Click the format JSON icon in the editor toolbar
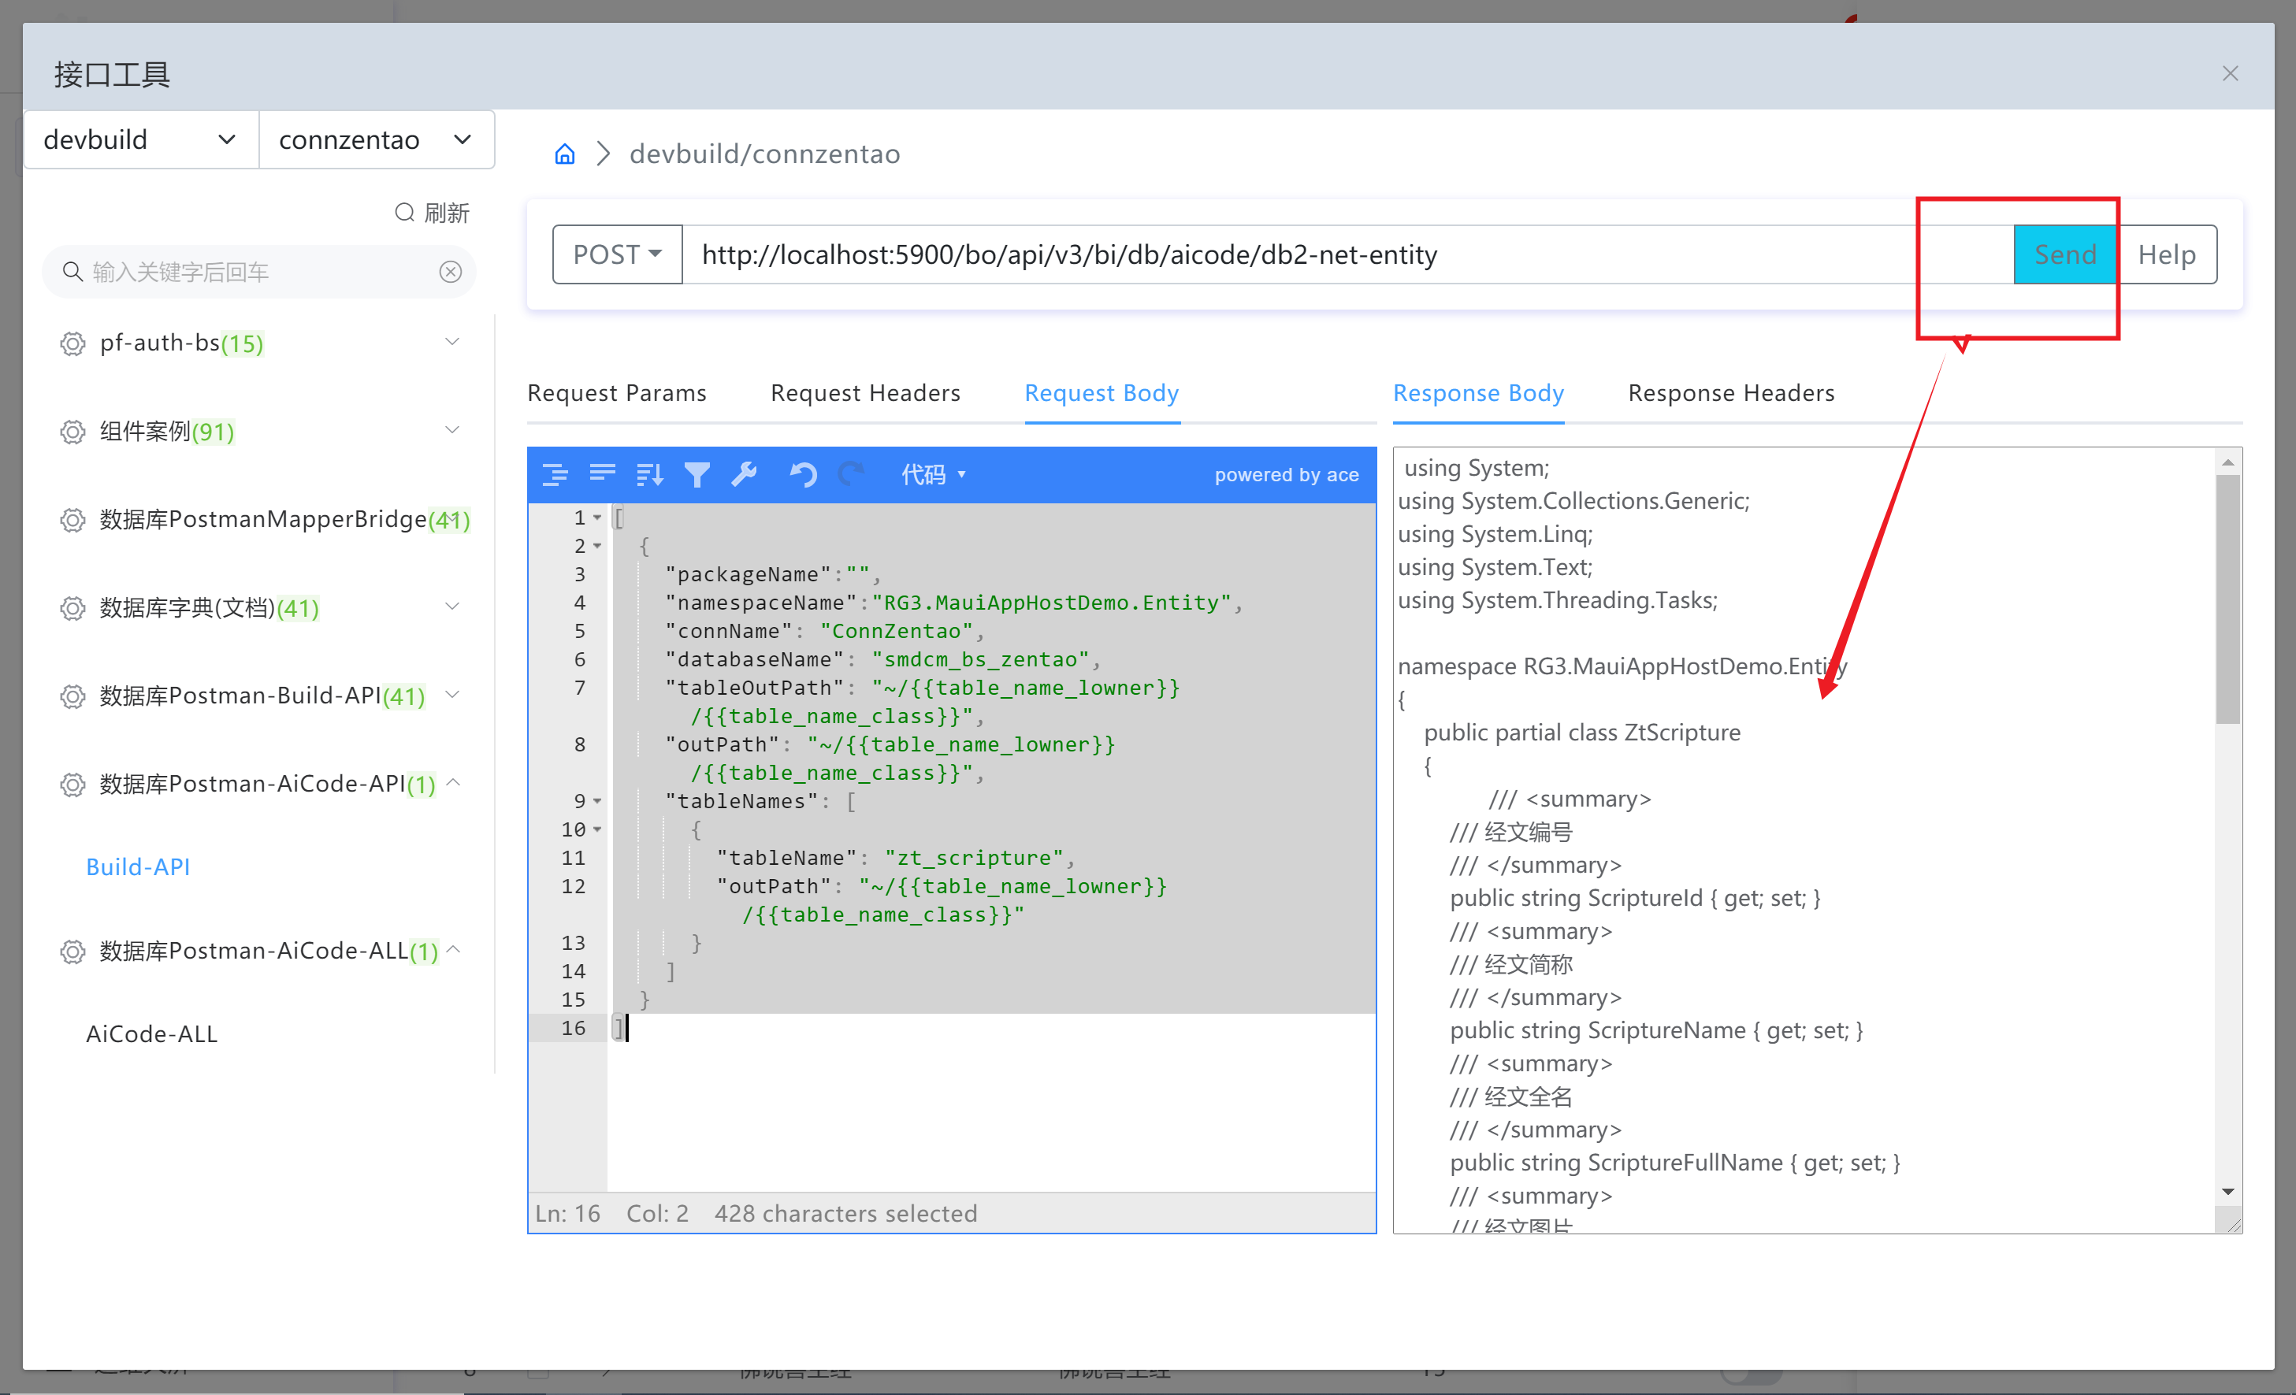 (x=555, y=475)
